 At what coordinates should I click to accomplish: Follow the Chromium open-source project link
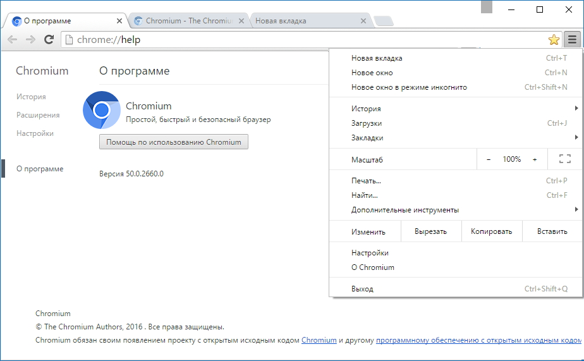(x=319, y=340)
